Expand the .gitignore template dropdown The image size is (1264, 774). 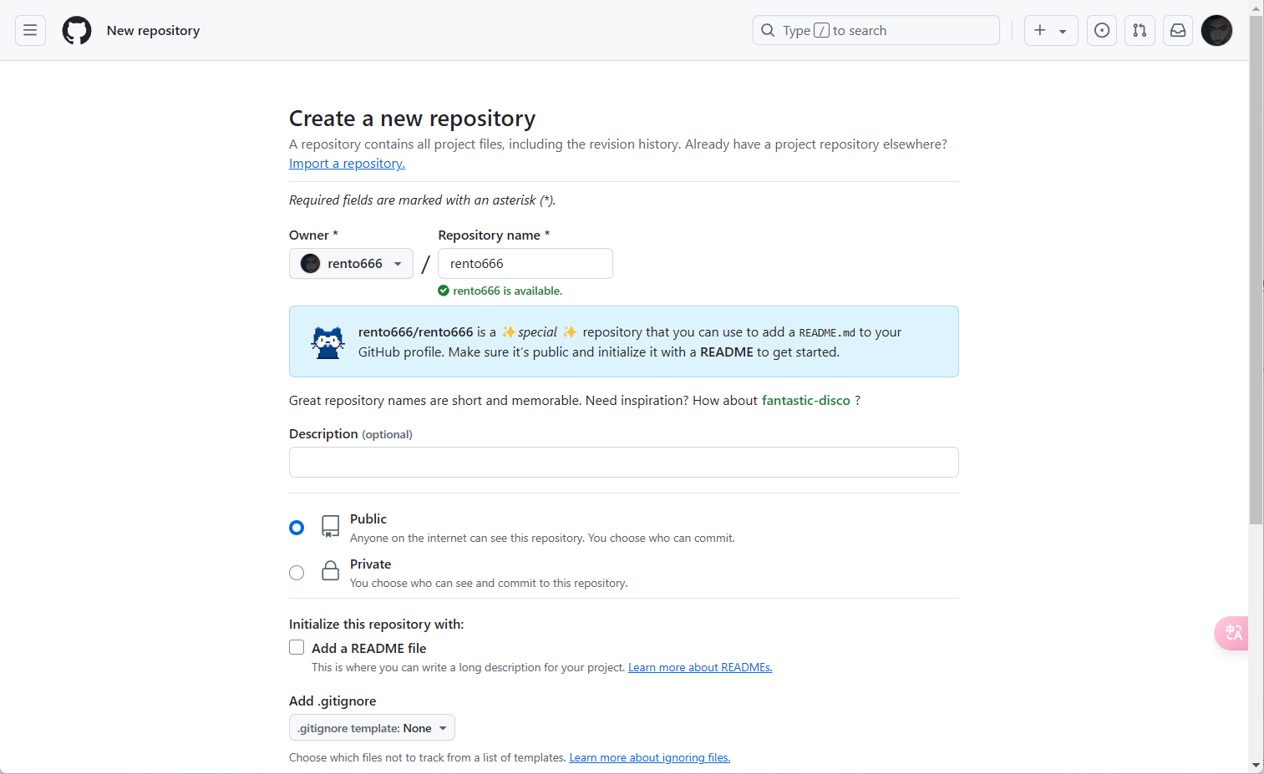(372, 728)
